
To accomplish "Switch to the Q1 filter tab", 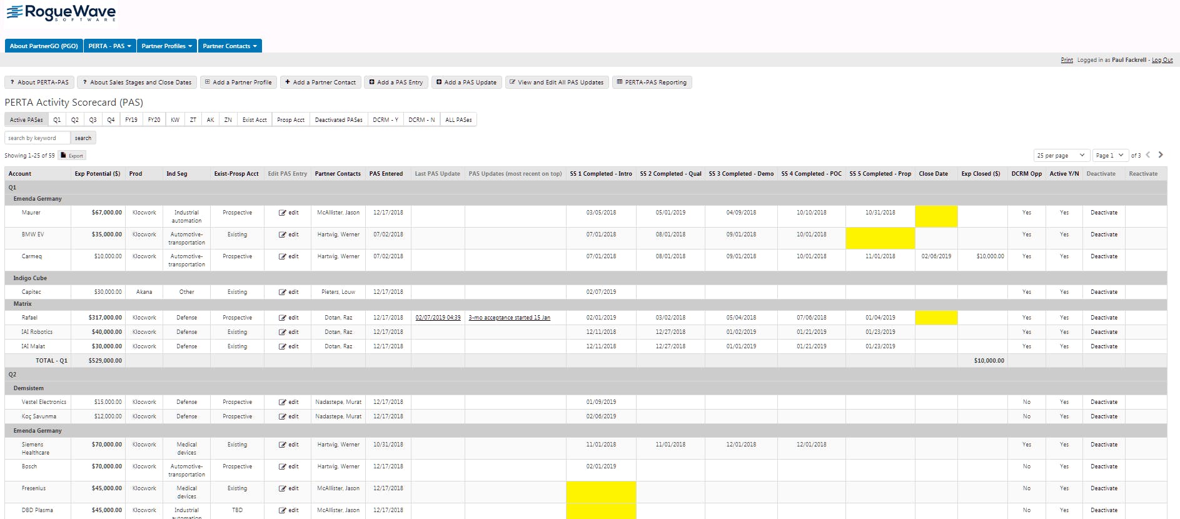I will pyautogui.click(x=57, y=119).
